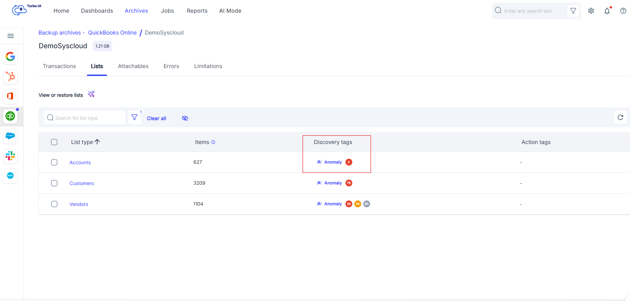Open Archives in top navigation
Image resolution: width=630 pixels, height=301 pixels.
(x=136, y=11)
